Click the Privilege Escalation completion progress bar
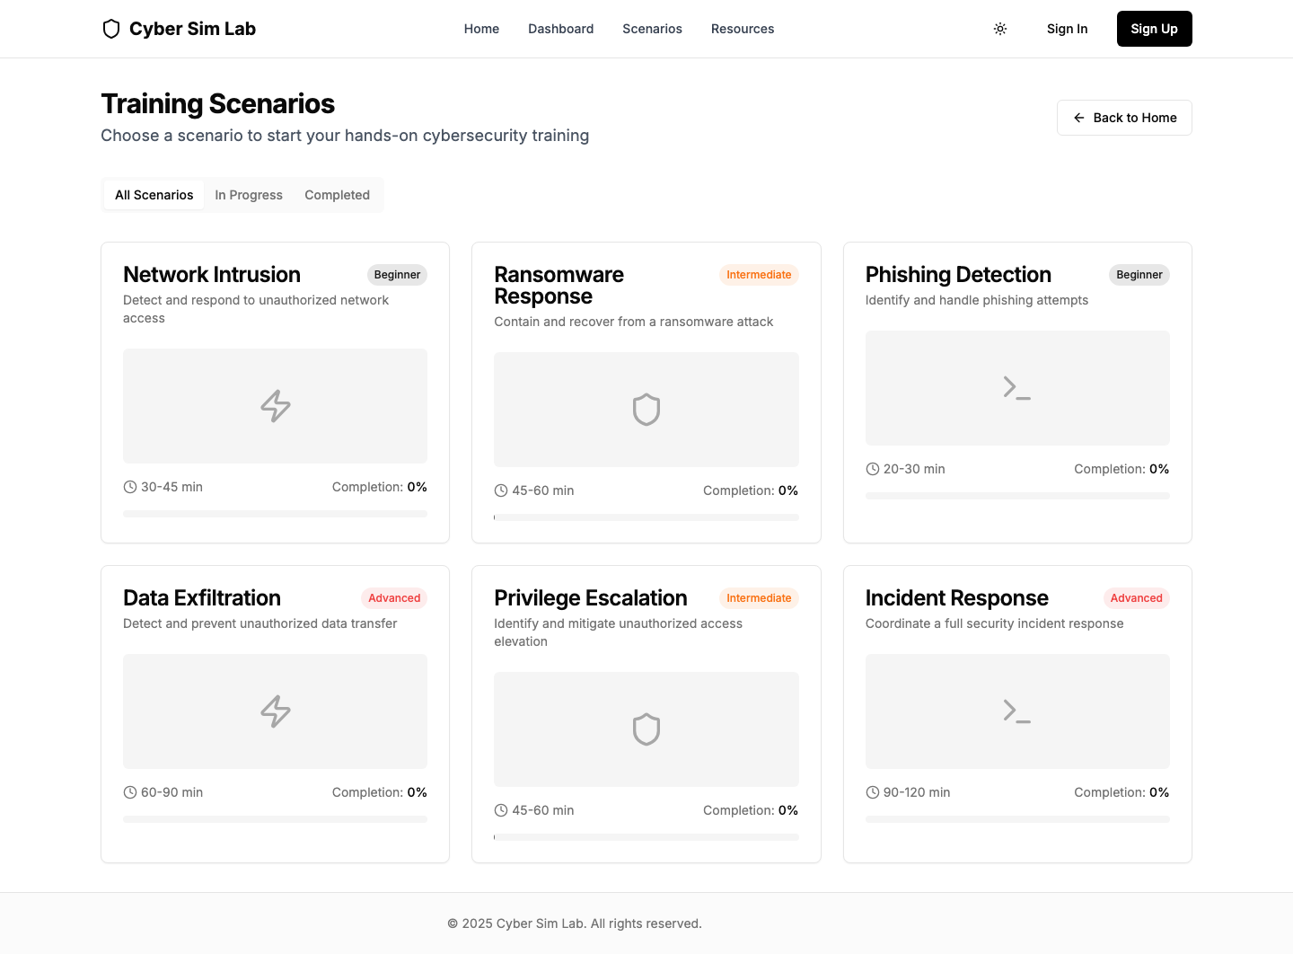The height and width of the screenshot is (954, 1293). [646, 837]
